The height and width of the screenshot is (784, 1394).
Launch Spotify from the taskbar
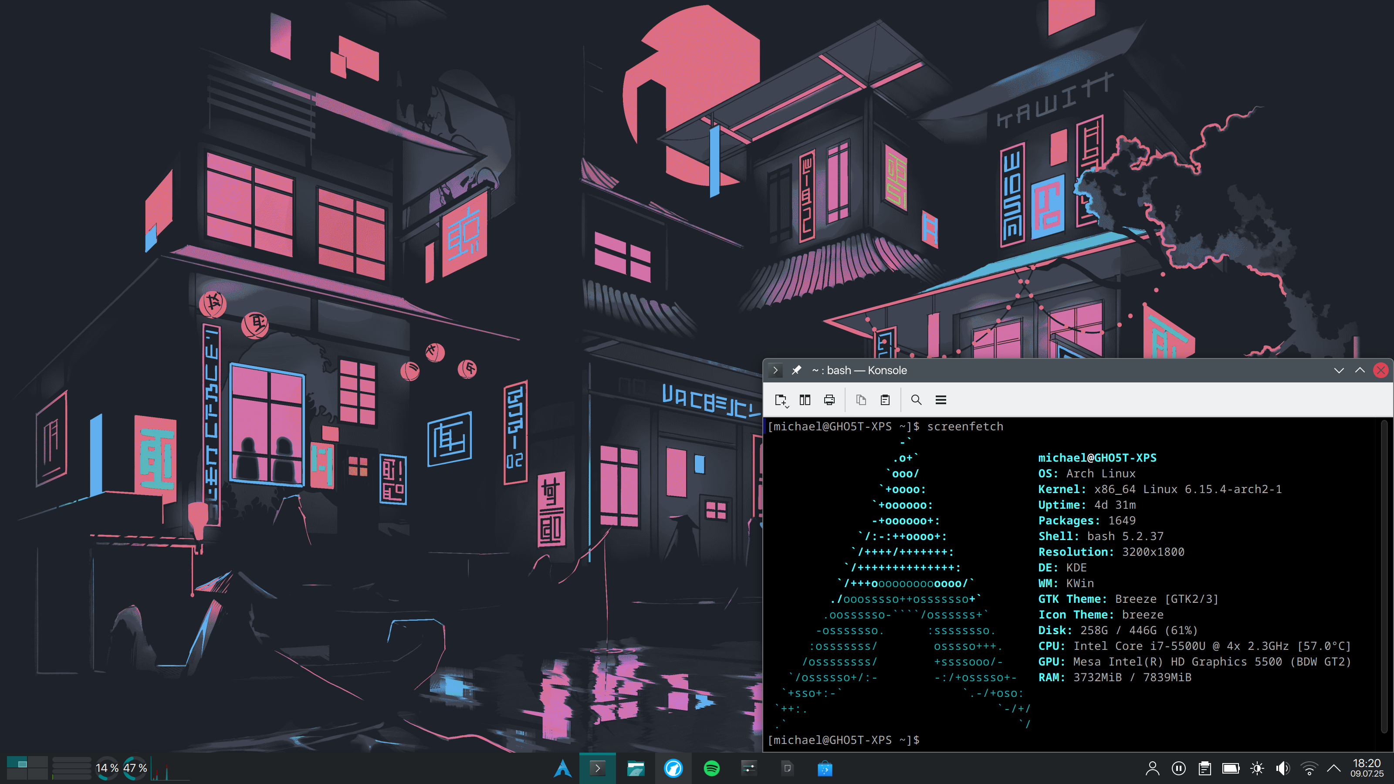pyautogui.click(x=712, y=768)
